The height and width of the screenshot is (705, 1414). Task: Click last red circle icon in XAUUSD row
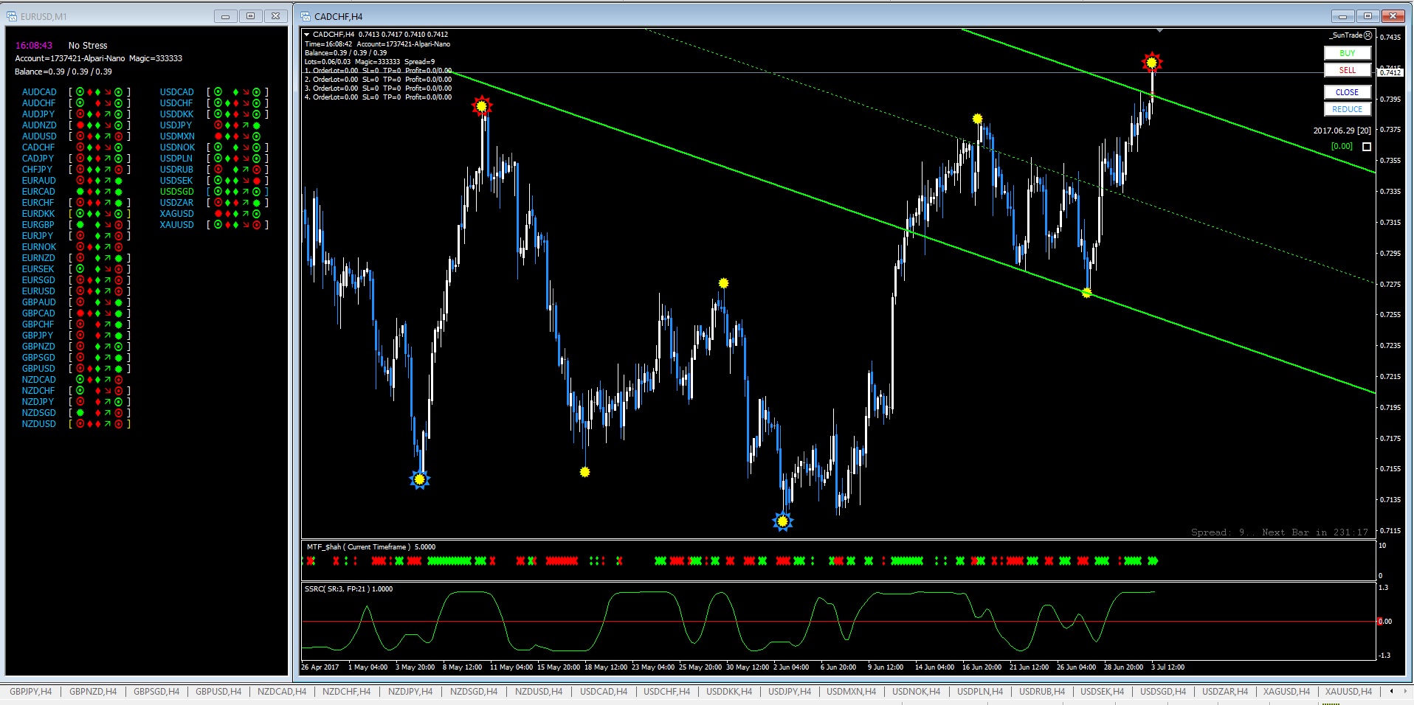pos(256,225)
